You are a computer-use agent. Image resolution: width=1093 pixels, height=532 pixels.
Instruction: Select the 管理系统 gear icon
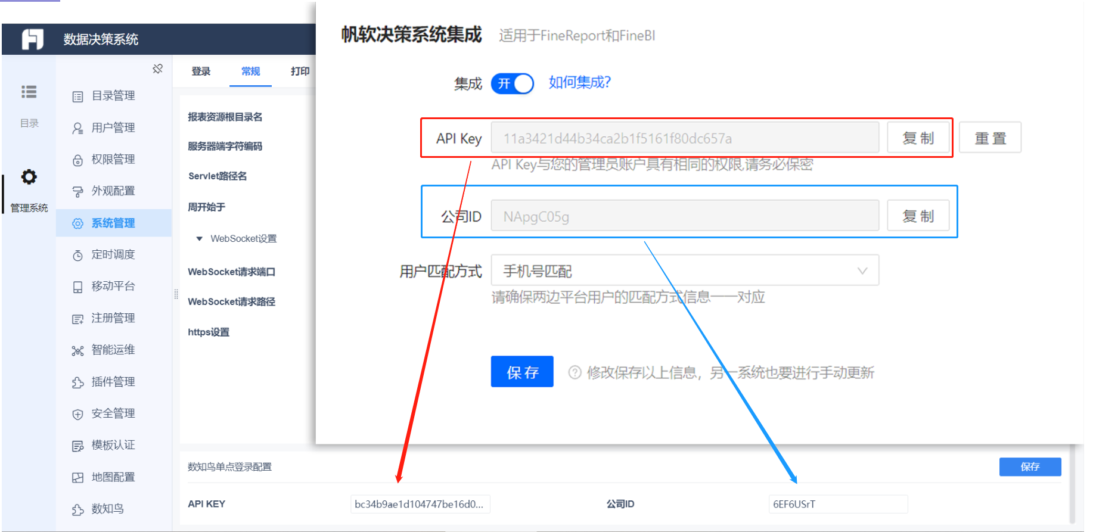click(x=29, y=176)
